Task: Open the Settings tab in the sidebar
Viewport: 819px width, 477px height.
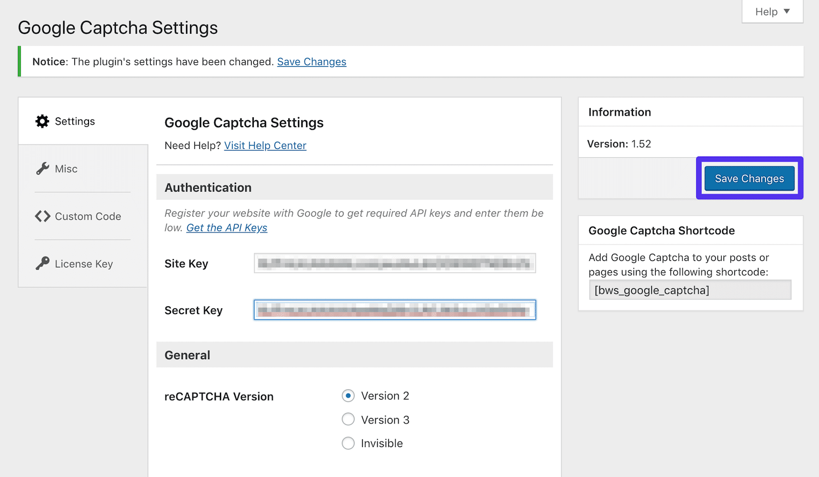Action: 74,121
